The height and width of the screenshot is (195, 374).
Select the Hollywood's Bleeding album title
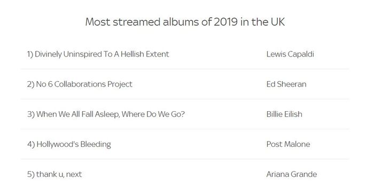pyautogui.click(x=74, y=144)
